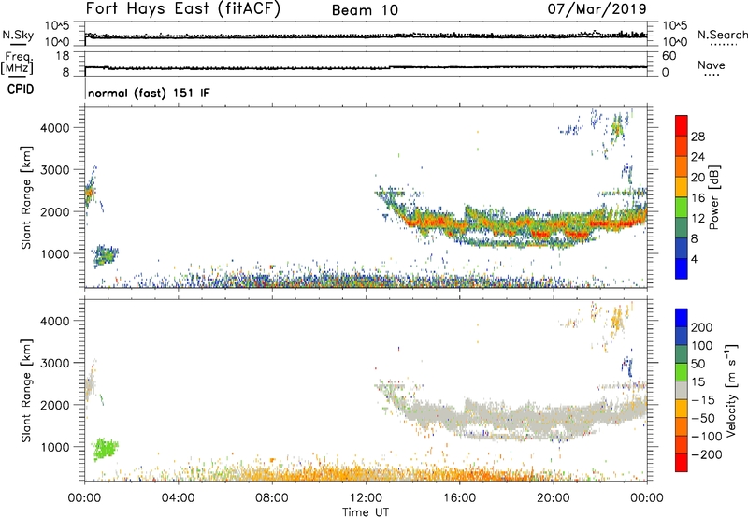Viewport: 748px width, 518px height.
Task: Click the frequency trace line in the Freq. panel
Action: click(x=366, y=67)
